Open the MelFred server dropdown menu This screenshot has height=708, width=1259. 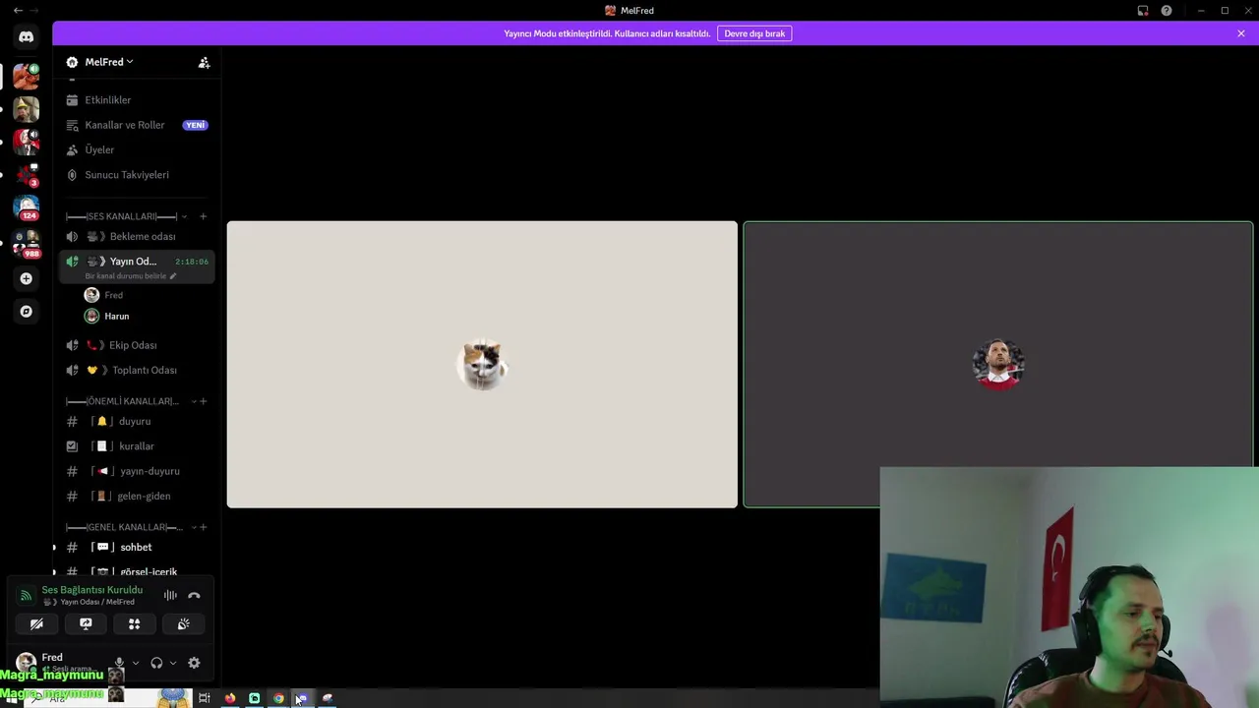pyautogui.click(x=108, y=62)
